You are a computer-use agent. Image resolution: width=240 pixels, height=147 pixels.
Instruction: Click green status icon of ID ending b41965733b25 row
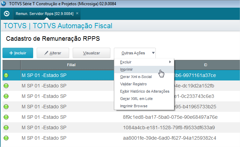(6, 107)
